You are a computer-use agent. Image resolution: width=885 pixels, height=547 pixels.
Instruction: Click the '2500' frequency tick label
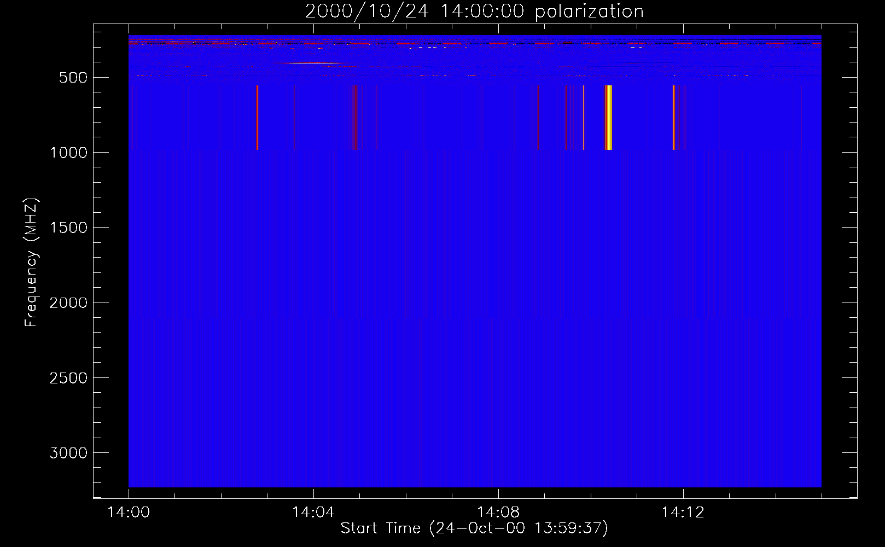[x=68, y=378]
